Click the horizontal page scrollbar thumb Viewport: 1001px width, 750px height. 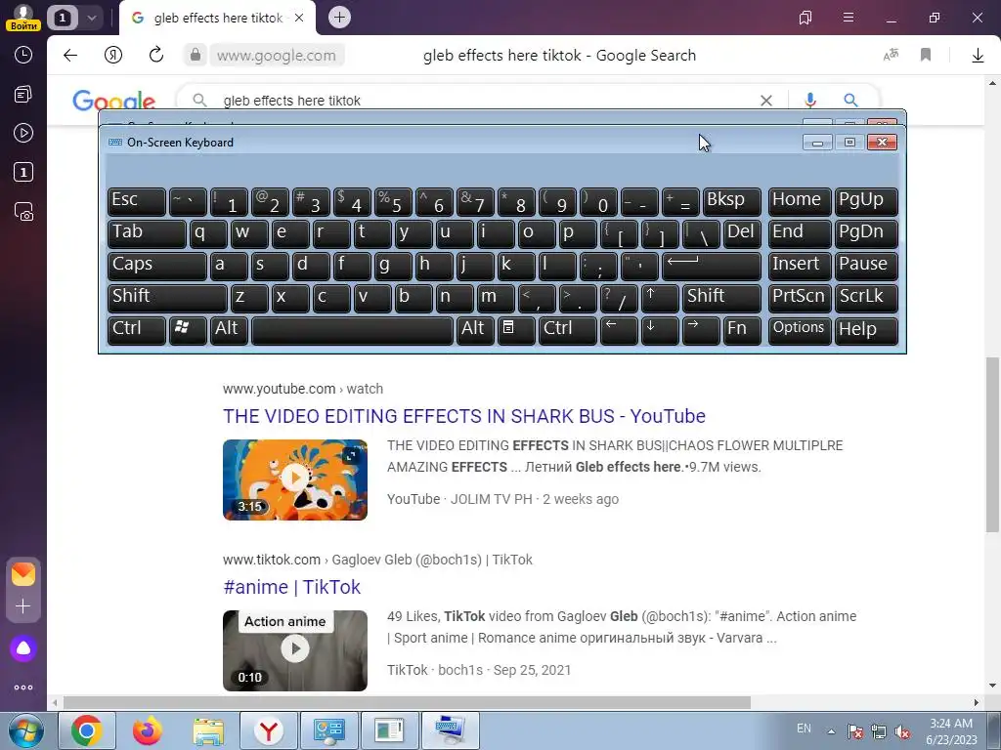(407, 702)
